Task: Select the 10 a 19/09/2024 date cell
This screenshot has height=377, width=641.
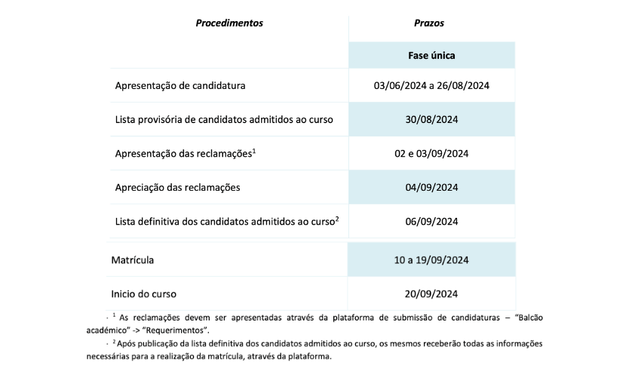Action: point(431,259)
